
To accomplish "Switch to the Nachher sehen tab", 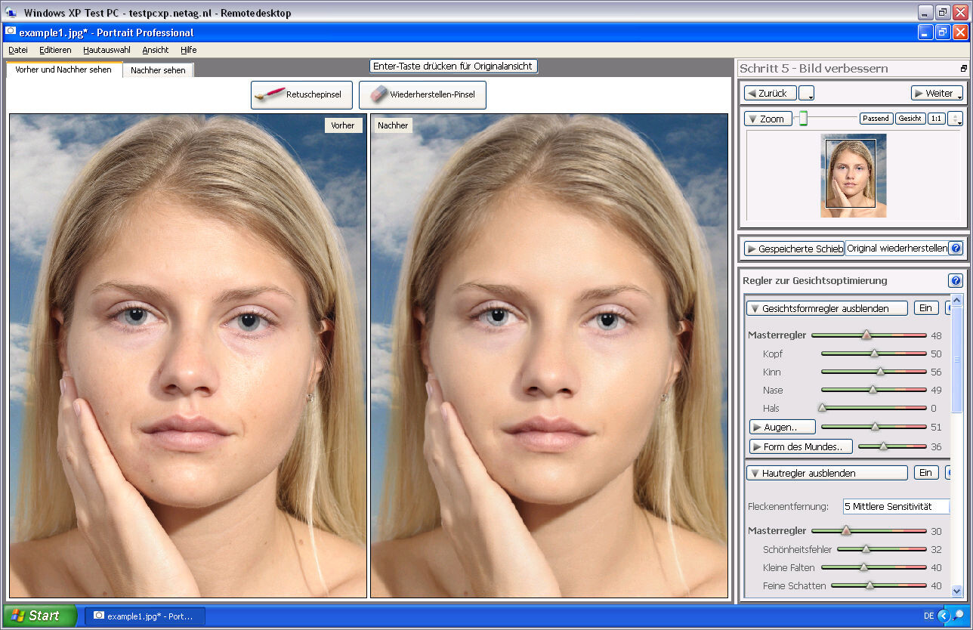I will pos(158,68).
